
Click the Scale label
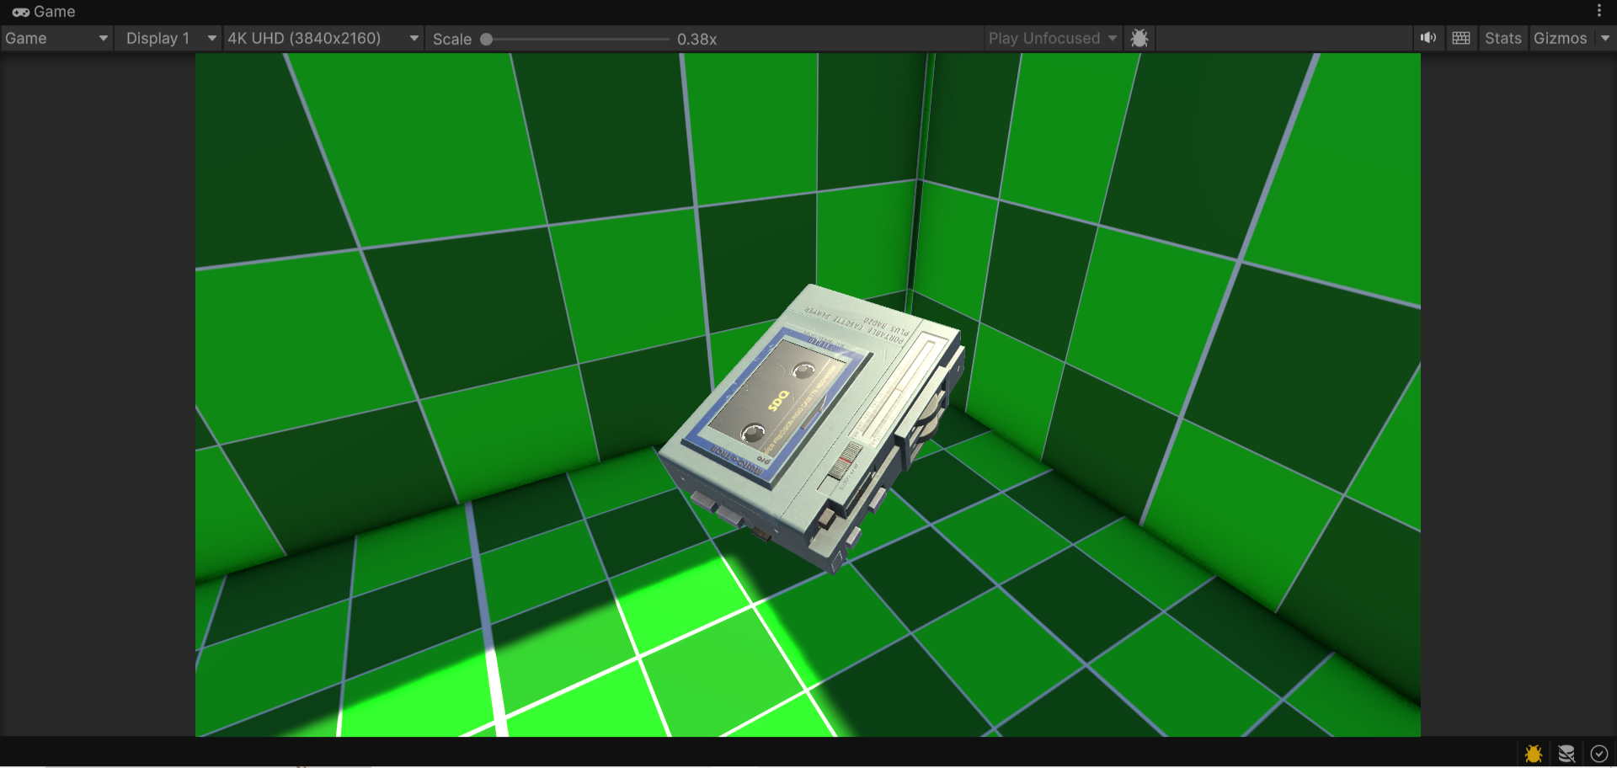pyautogui.click(x=451, y=39)
